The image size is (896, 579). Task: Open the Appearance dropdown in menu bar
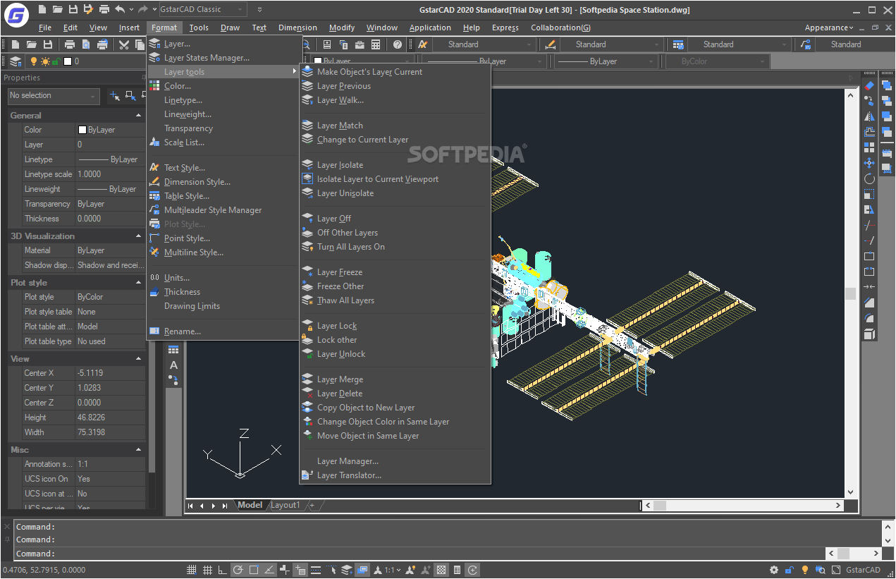[829, 28]
